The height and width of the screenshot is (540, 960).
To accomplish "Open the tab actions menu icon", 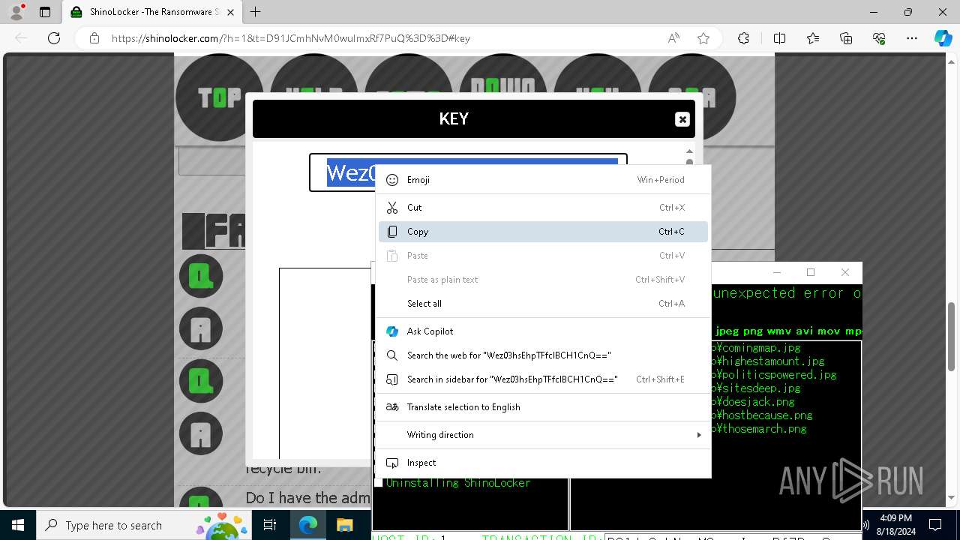I will point(45,12).
